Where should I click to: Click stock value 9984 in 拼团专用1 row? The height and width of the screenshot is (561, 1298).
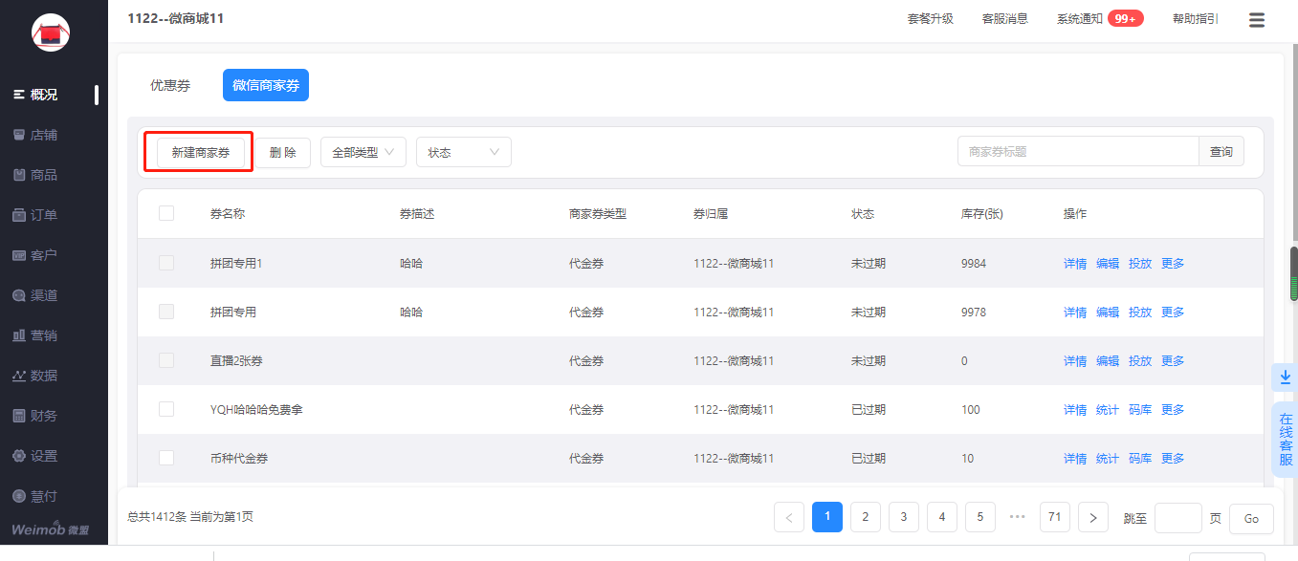tap(974, 264)
